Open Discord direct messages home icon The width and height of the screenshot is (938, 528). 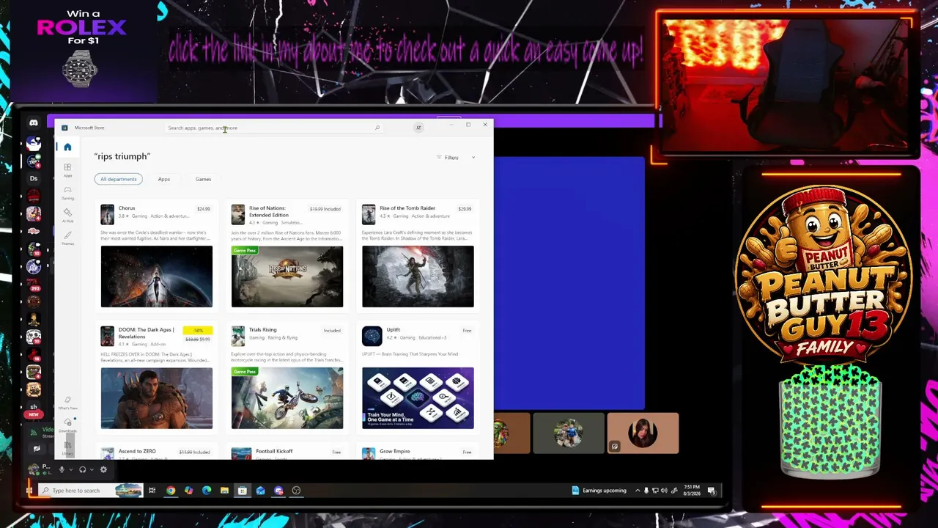pos(34,123)
